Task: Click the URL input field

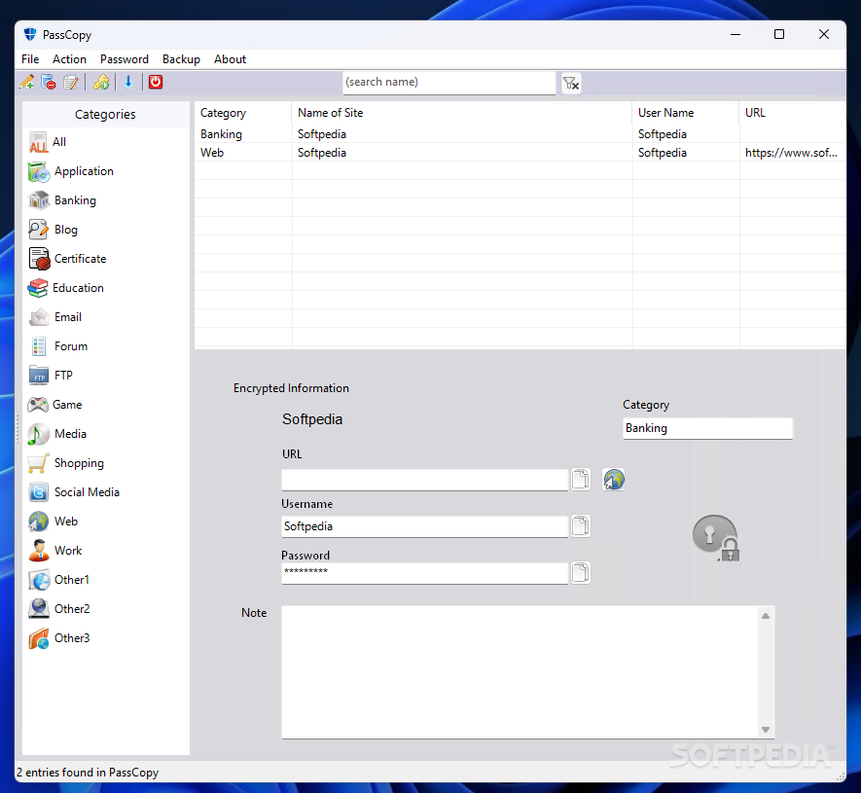Action: pyautogui.click(x=424, y=480)
